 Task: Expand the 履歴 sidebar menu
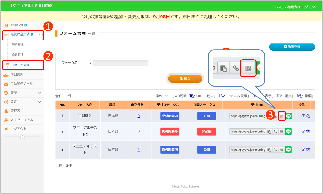coord(40,93)
